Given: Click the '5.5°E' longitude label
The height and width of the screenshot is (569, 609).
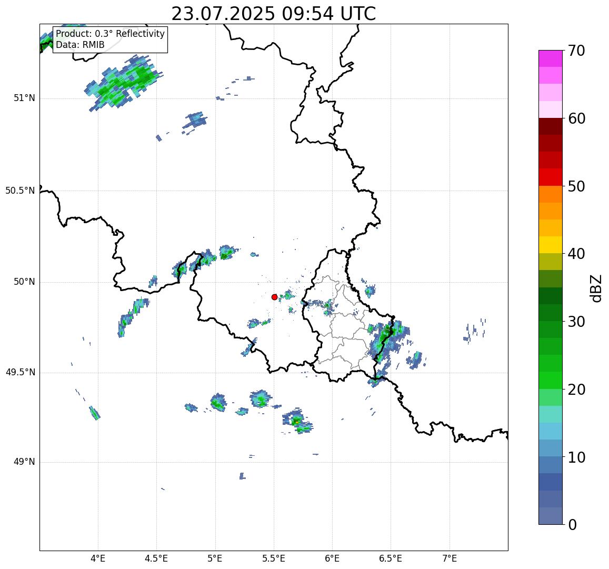Looking at the screenshot, I should [x=274, y=558].
